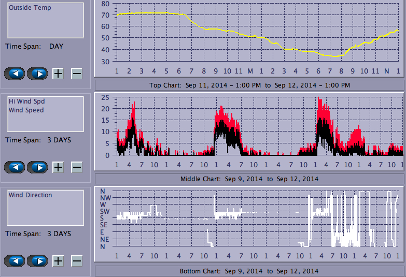Click the Bottom Chart date range label
This screenshot has height=277, width=406.
pyautogui.click(x=249, y=271)
